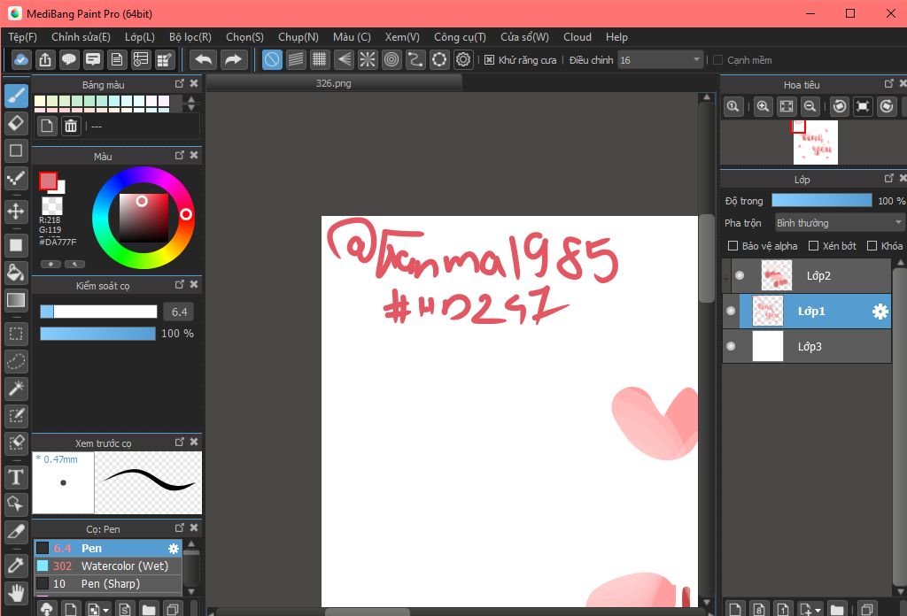The width and height of the screenshot is (907, 616).
Task: Hide the Lớp2 layer
Action: [740, 275]
